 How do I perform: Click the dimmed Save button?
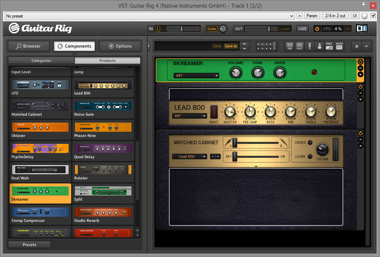(x=217, y=46)
